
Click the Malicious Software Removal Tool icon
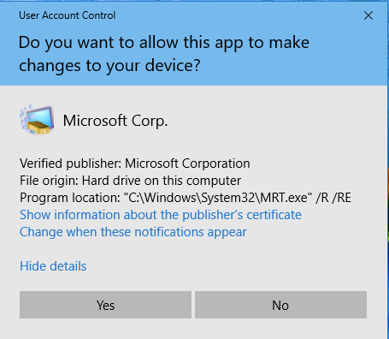37,120
